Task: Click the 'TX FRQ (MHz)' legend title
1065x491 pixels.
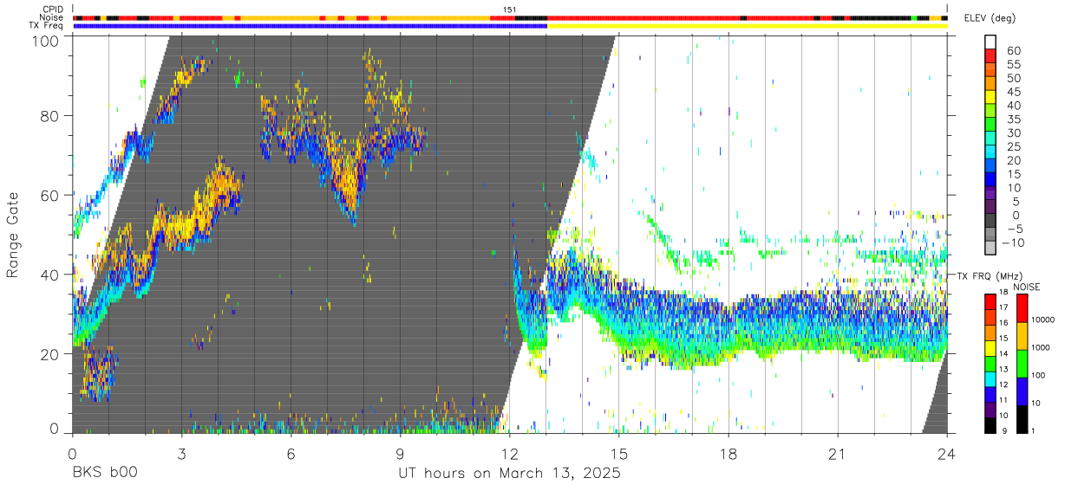Action: (x=990, y=276)
